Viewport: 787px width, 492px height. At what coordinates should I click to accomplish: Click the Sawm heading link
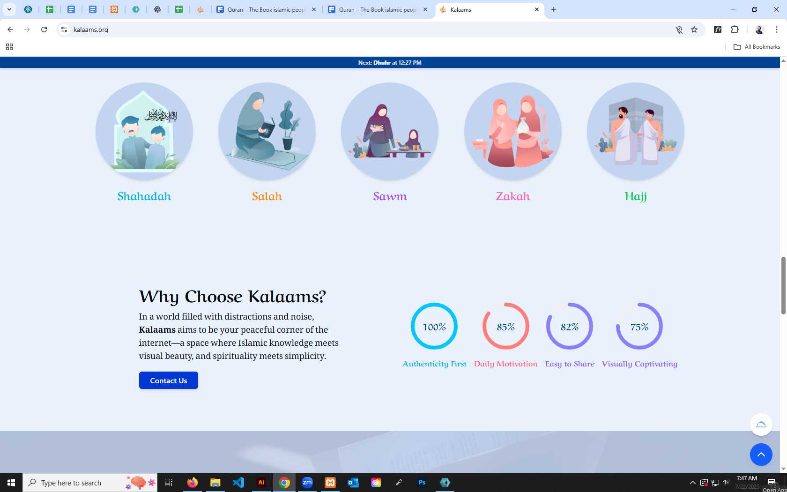(x=390, y=196)
